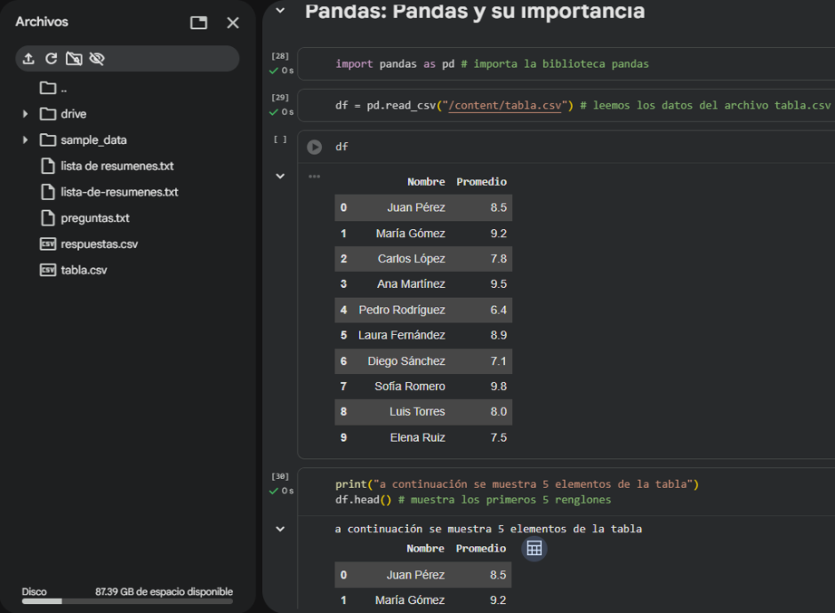Image resolution: width=835 pixels, height=613 pixels.
Task: Click the /content/tabla.csv path link
Action: click(505, 105)
